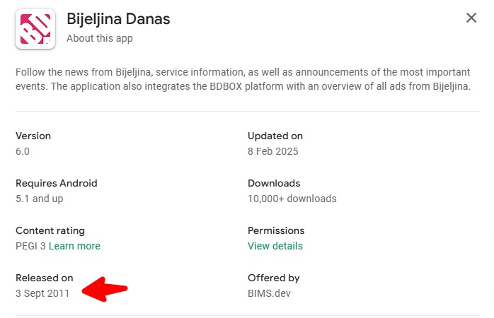494x318 pixels.
Task: Click the 5.1 and up text
Action: click(x=40, y=199)
